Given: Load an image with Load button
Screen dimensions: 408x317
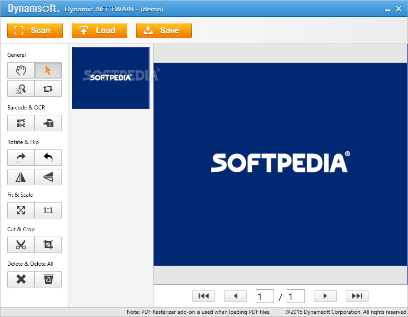Looking at the screenshot, I should click(x=100, y=30).
